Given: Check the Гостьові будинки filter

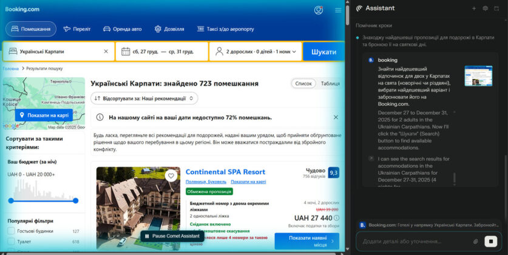Looking at the screenshot, I should [11, 231].
